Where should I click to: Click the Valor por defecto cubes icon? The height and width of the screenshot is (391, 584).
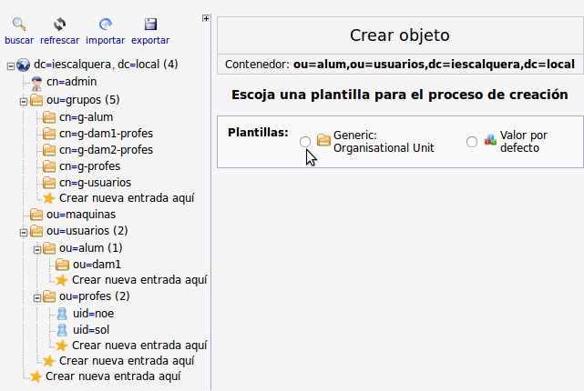pos(490,140)
